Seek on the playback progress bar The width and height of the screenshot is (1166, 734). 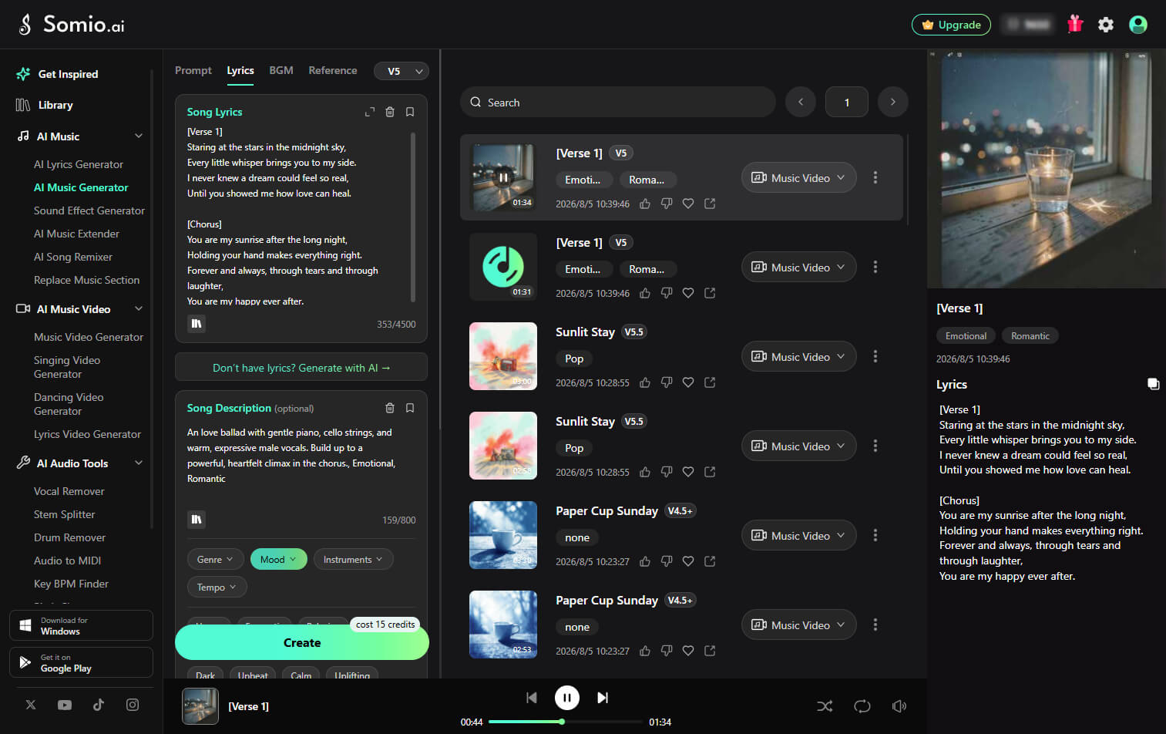tap(566, 722)
